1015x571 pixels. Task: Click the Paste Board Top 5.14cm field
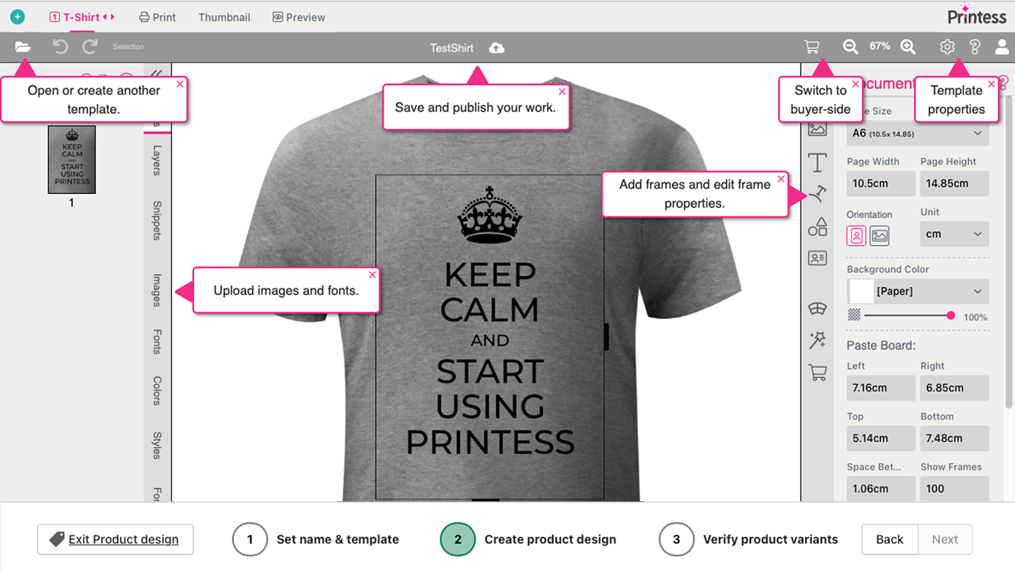(881, 438)
